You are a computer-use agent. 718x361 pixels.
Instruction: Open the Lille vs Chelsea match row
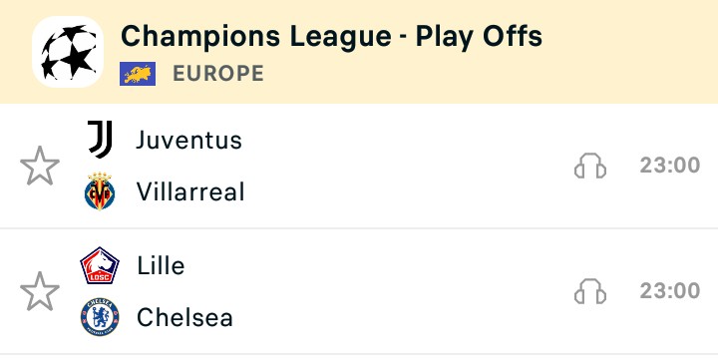click(x=359, y=291)
